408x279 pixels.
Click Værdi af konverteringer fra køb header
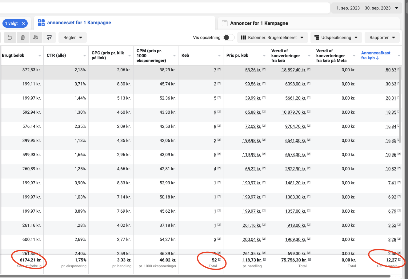(x=286, y=56)
